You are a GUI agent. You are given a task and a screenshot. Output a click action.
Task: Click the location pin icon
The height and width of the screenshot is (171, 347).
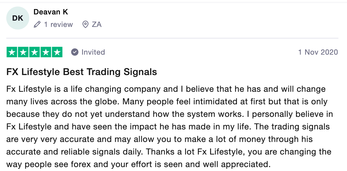coord(85,25)
